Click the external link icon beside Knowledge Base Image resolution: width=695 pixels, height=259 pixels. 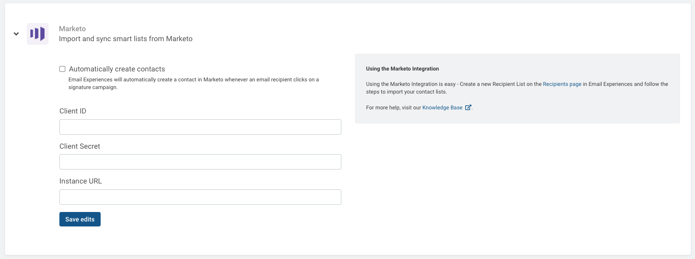click(x=468, y=108)
